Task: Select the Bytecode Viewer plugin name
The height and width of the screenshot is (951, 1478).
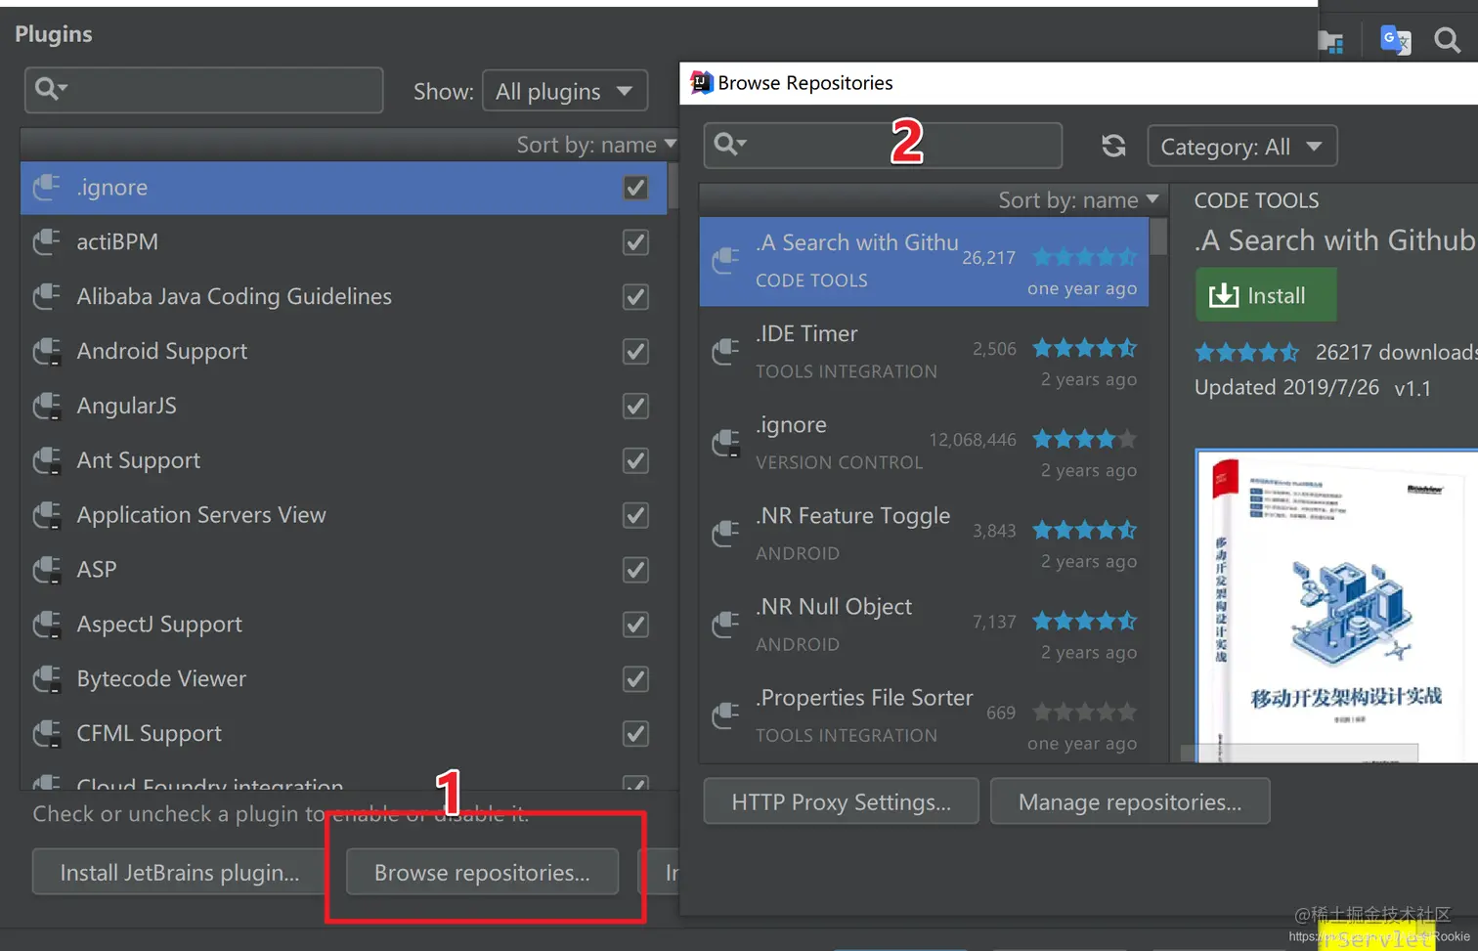Action: [x=161, y=679]
